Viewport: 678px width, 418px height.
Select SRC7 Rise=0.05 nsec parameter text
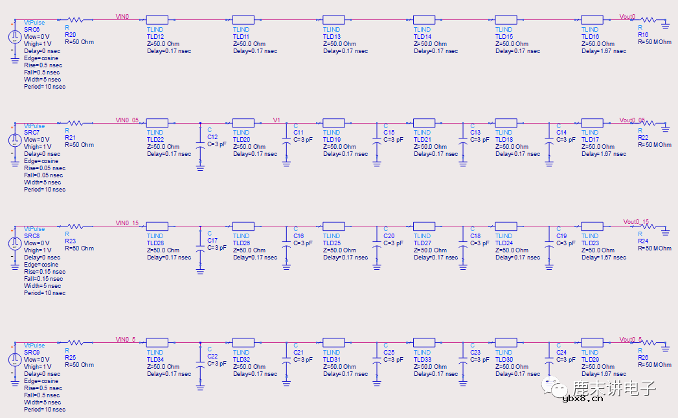pos(43,168)
